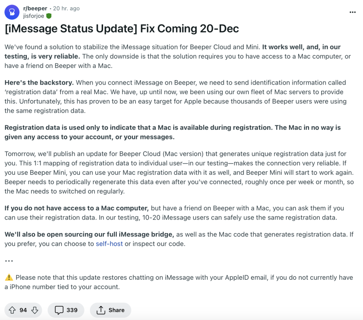Click the green moderator shield badge
Image resolution: width=363 pixels, height=320 pixels.
click(x=49, y=16)
